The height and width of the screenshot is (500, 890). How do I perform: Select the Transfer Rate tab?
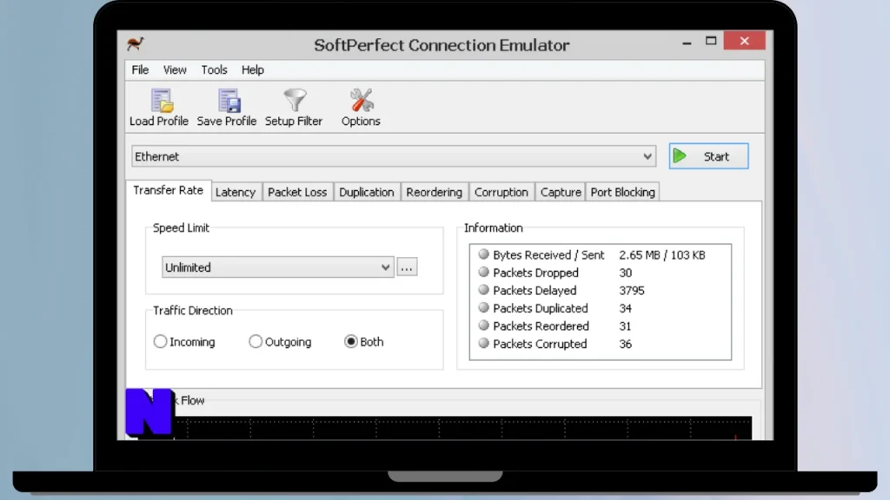click(169, 190)
